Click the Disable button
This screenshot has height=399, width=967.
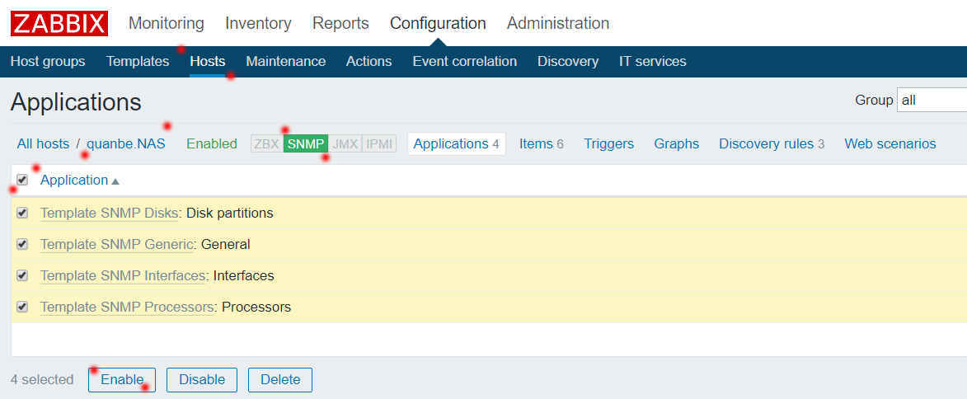click(202, 380)
